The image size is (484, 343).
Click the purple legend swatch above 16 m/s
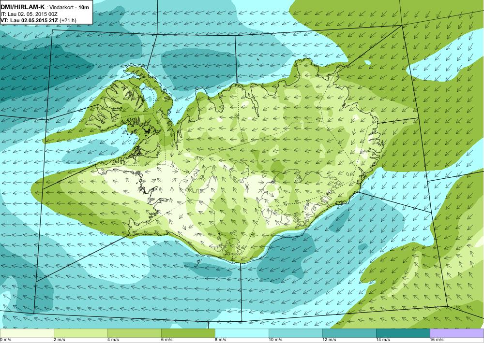(457, 333)
